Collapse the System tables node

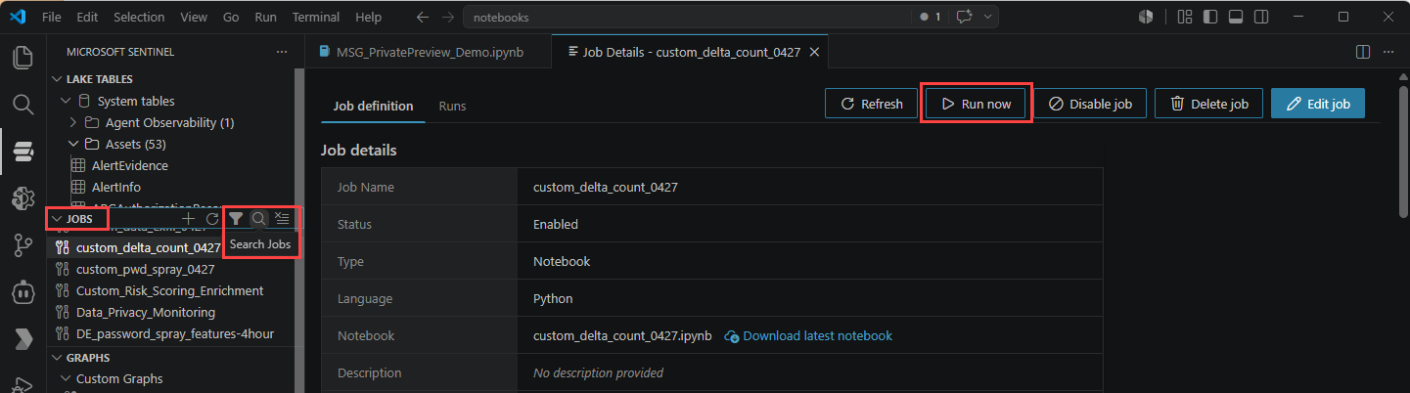click(x=65, y=101)
